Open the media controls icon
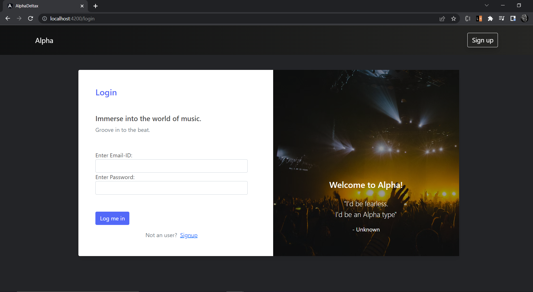 tap(502, 19)
